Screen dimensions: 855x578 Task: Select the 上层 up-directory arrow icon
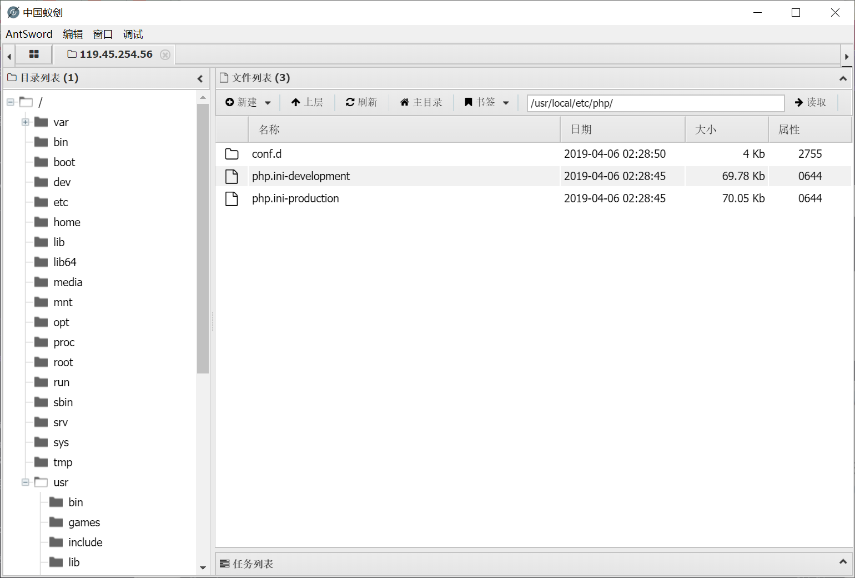(295, 102)
